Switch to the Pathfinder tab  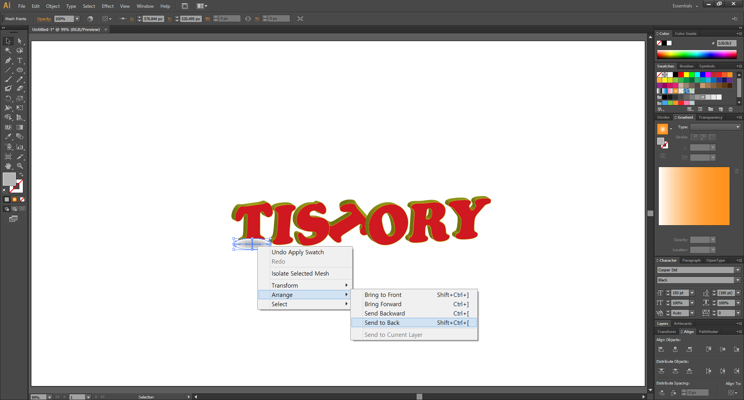[x=708, y=332]
